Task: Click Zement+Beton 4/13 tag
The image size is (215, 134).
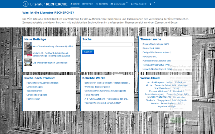Action: pyautogui.click(x=160, y=91)
